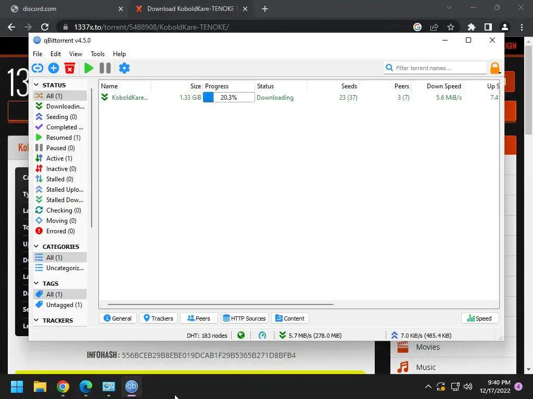Bookmark page with Chrome star icon
The image size is (533, 399).
coord(451,27)
